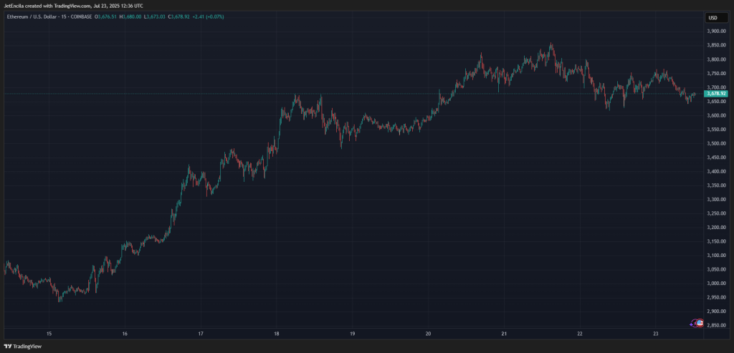Select the current price label 3,678.92
Viewport: 734px width, 353px height.
click(x=716, y=94)
